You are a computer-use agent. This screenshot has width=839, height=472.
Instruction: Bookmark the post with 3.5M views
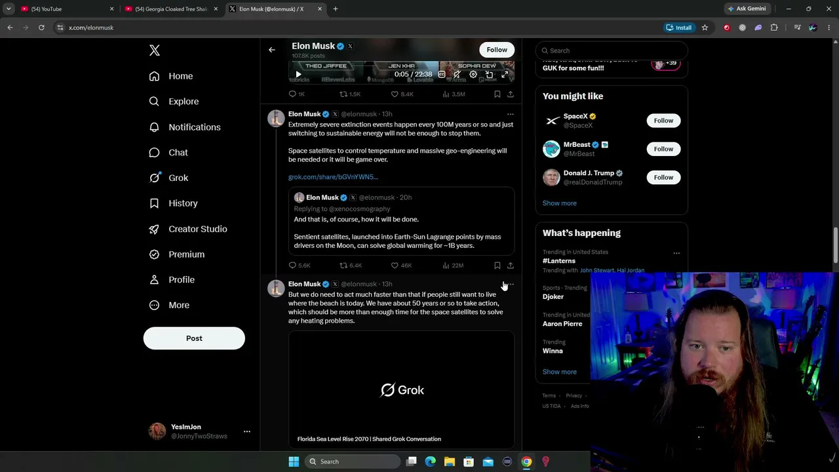498,94
